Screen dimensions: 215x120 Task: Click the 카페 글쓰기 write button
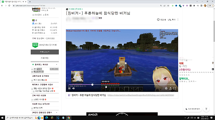point(45,52)
